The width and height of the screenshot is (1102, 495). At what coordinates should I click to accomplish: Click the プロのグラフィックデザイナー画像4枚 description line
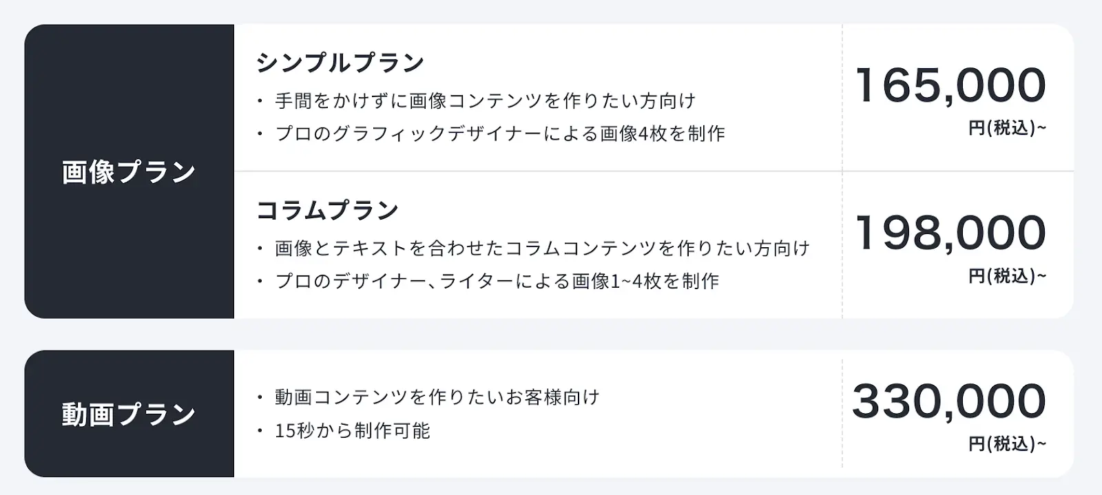click(500, 134)
